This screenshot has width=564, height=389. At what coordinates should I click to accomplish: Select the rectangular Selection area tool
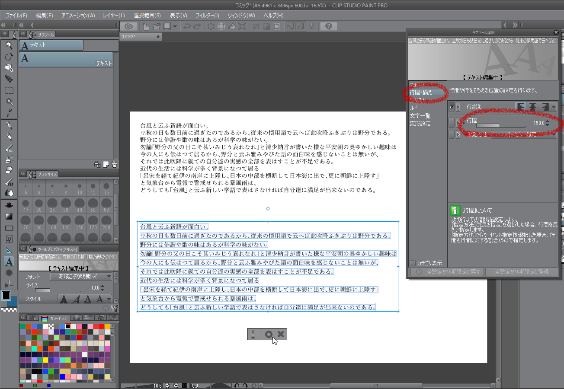(9, 90)
